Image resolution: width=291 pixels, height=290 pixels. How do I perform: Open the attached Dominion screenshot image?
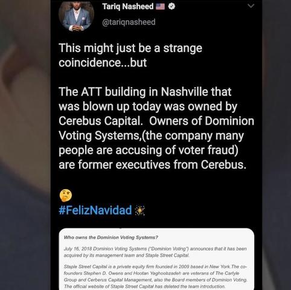(156, 259)
